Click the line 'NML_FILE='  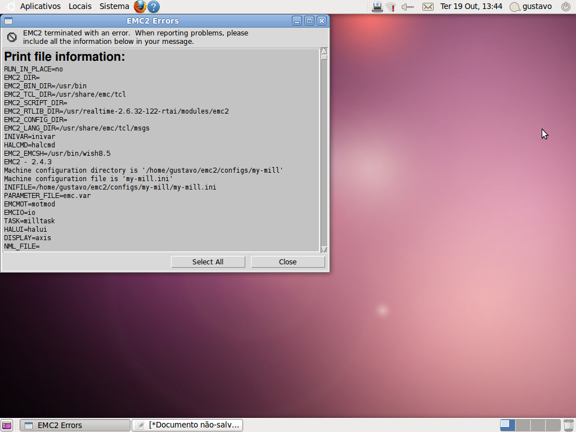pyautogui.click(x=22, y=246)
